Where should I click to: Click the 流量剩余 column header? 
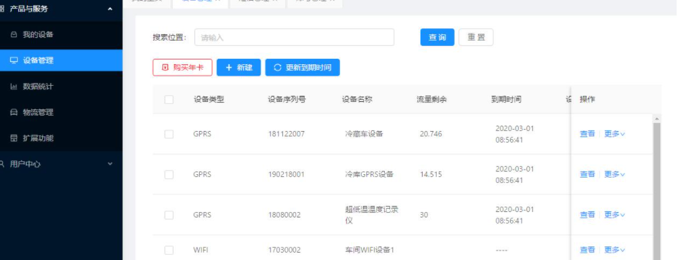click(431, 99)
